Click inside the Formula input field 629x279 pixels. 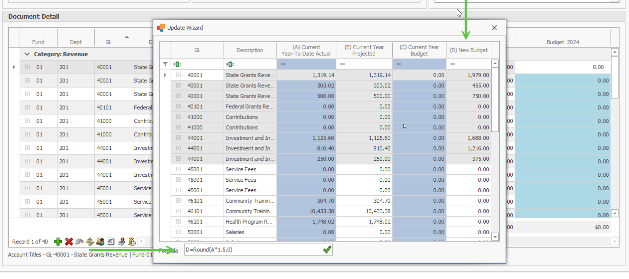pos(253,250)
